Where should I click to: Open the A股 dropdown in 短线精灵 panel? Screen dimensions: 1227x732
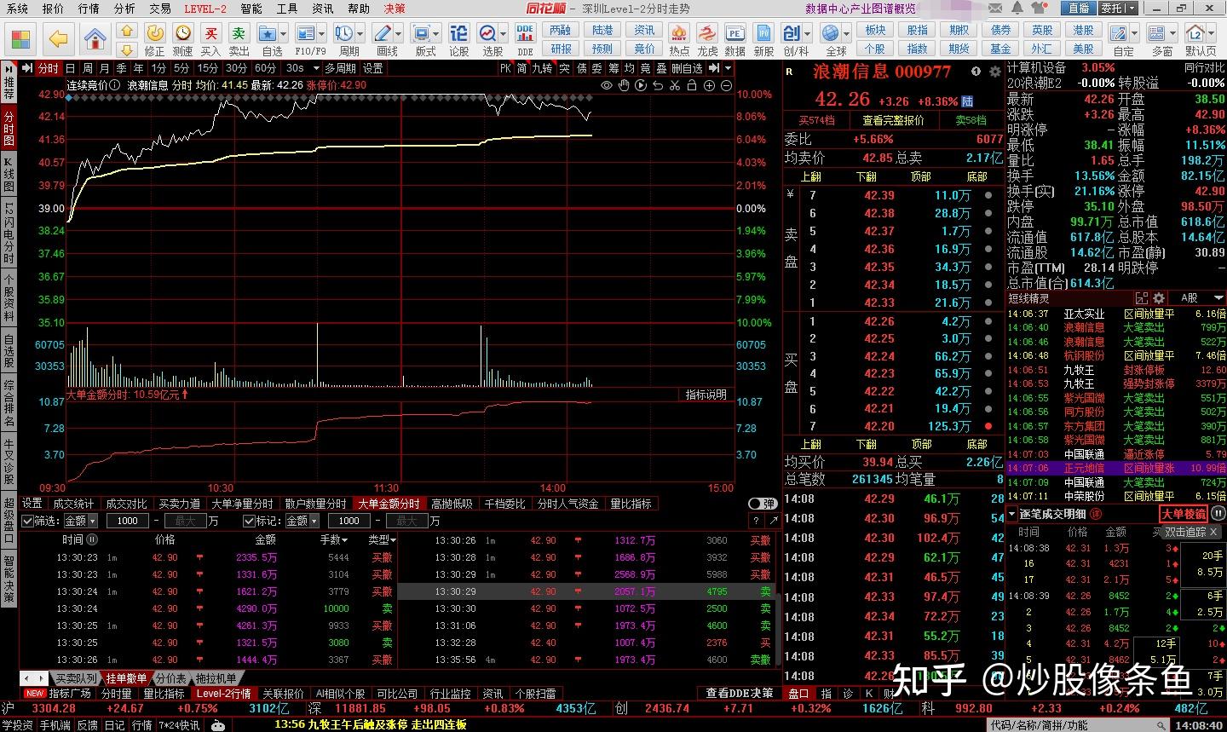coord(1201,297)
